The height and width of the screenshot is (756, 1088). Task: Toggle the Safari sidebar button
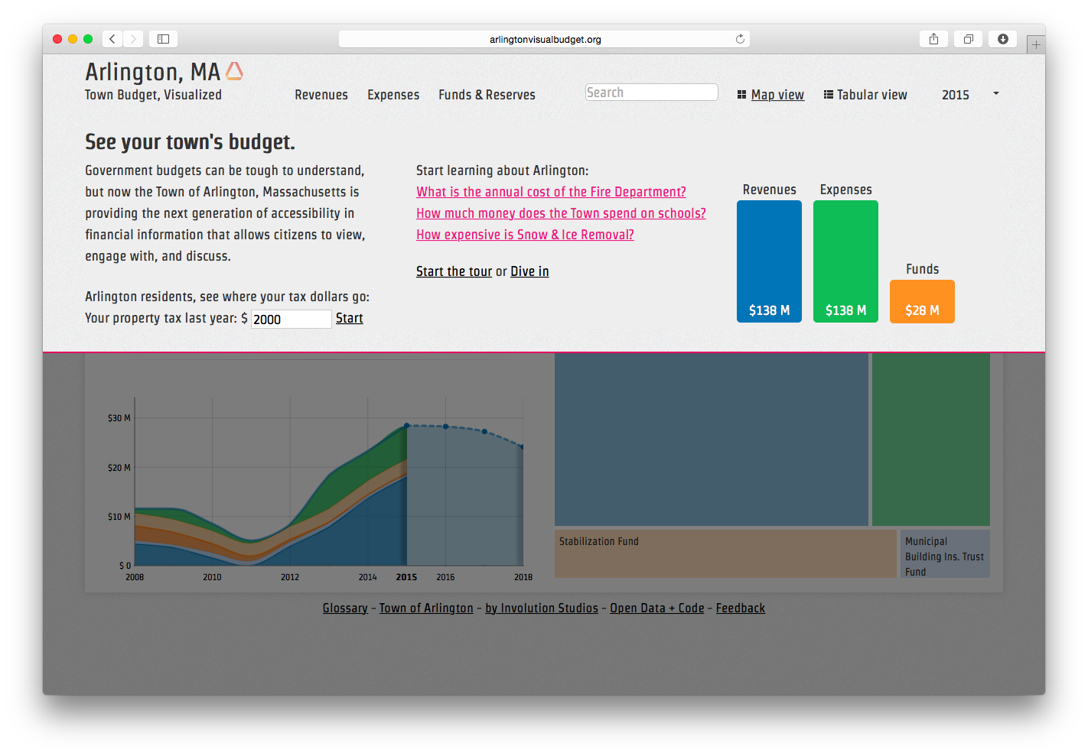coord(163,39)
